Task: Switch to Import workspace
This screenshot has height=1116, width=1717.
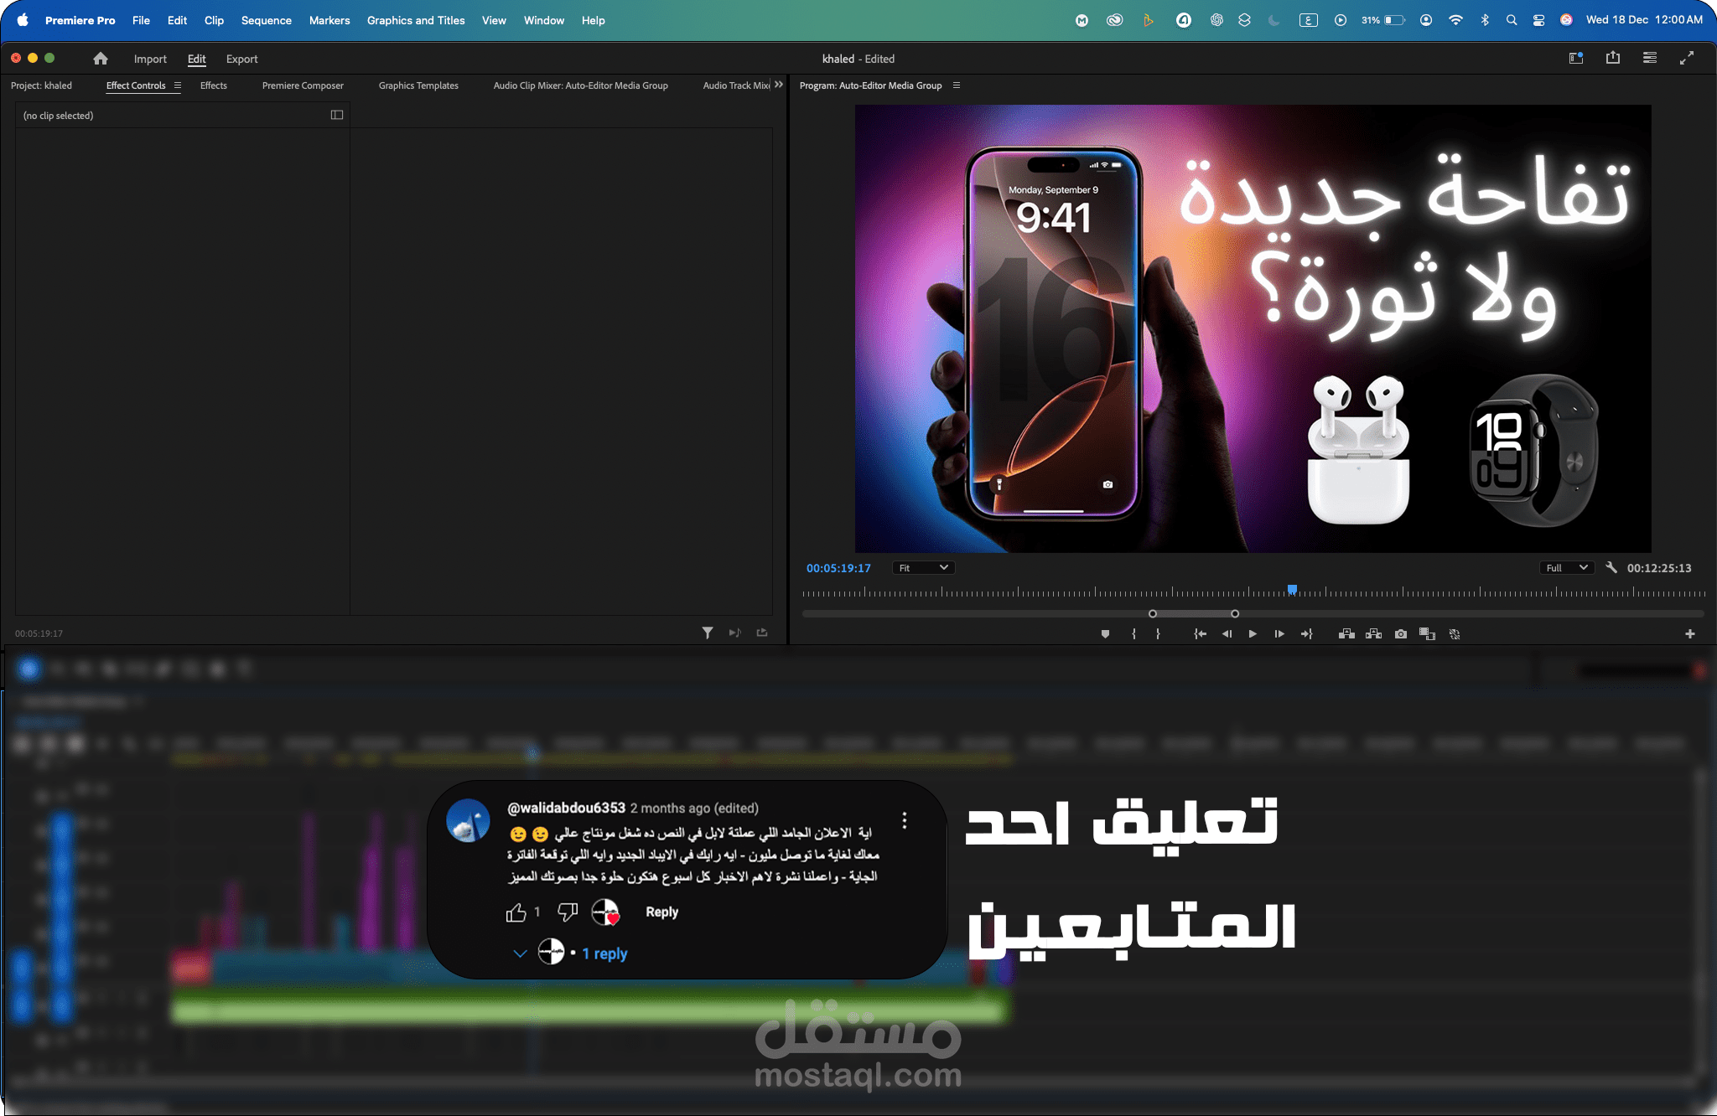Action: [150, 59]
